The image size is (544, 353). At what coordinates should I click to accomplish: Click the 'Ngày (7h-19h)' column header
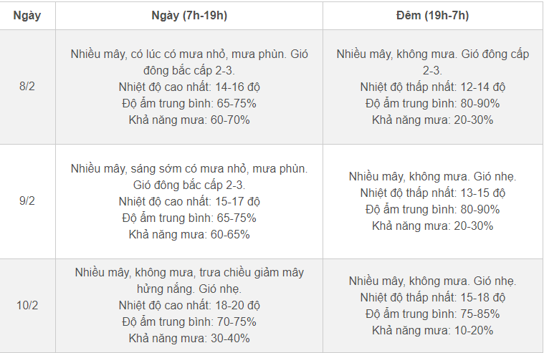pos(189,15)
